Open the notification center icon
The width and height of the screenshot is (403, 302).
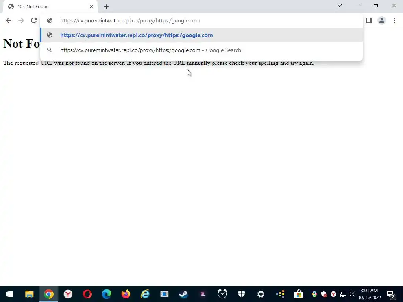tap(391, 294)
